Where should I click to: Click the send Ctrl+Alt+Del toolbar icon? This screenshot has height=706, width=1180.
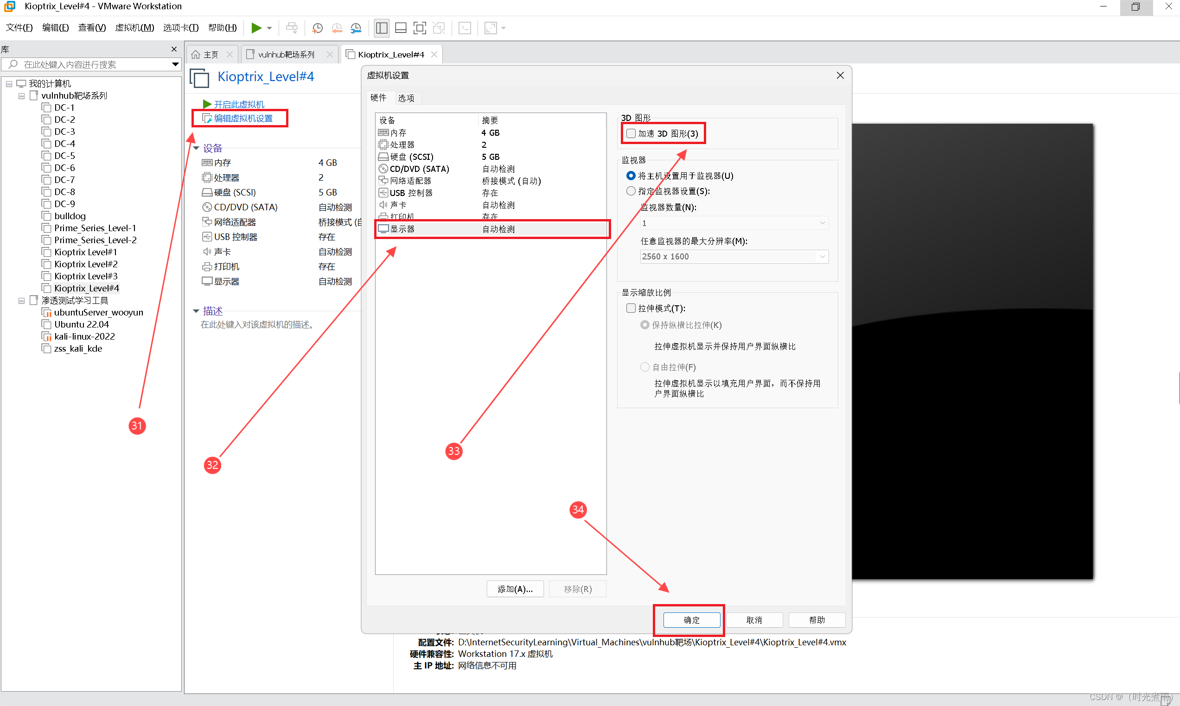pyautogui.click(x=292, y=28)
